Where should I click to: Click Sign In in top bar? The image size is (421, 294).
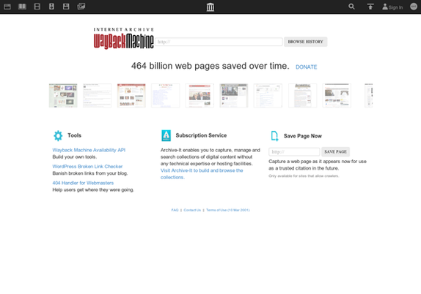(x=392, y=7)
